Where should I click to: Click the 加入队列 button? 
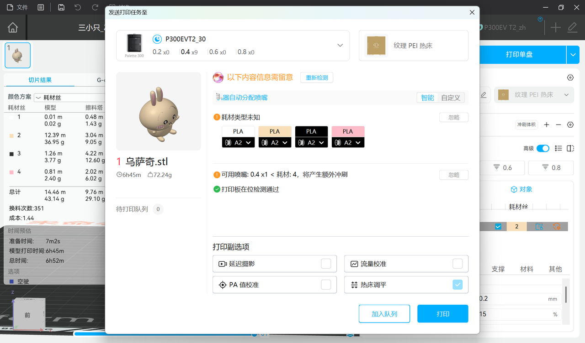click(384, 314)
